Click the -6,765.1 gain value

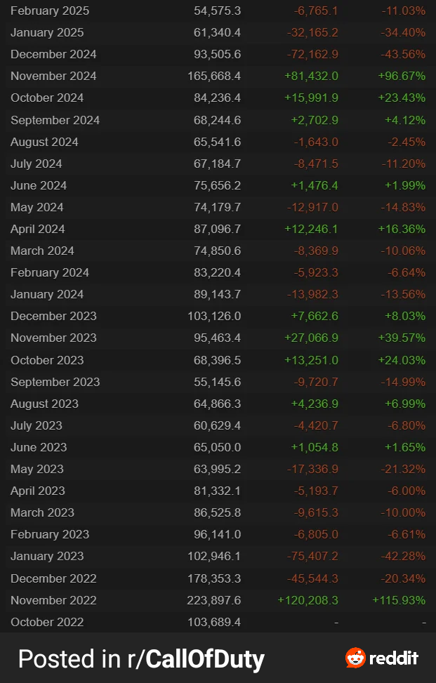pyautogui.click(x=316, y=11)
